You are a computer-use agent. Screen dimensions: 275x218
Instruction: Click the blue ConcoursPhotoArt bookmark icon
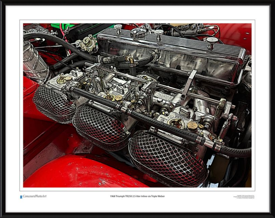21,197
